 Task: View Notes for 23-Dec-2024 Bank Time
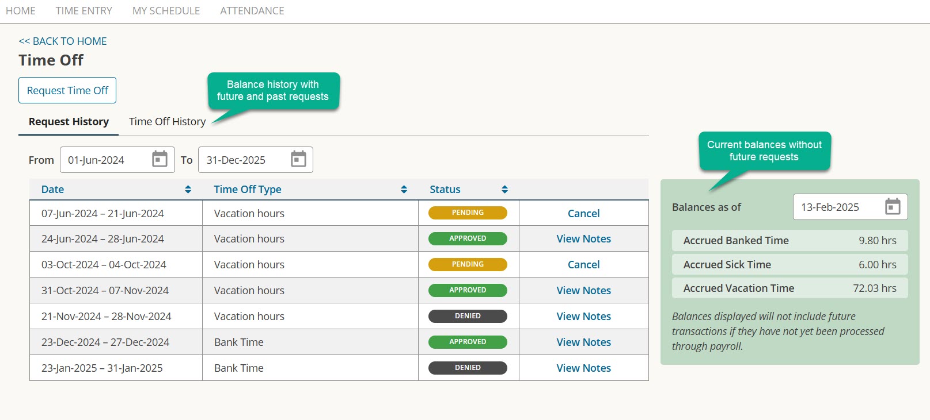click(583, 342)
